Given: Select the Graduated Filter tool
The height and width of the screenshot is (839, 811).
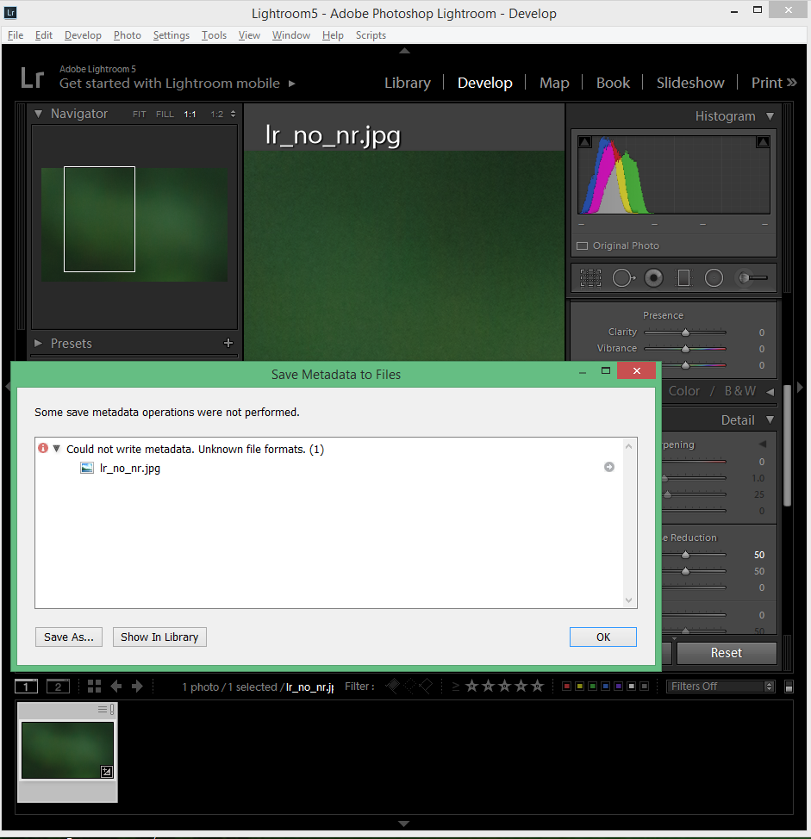Looking at the screenshot, I should (x=683, y=277).
